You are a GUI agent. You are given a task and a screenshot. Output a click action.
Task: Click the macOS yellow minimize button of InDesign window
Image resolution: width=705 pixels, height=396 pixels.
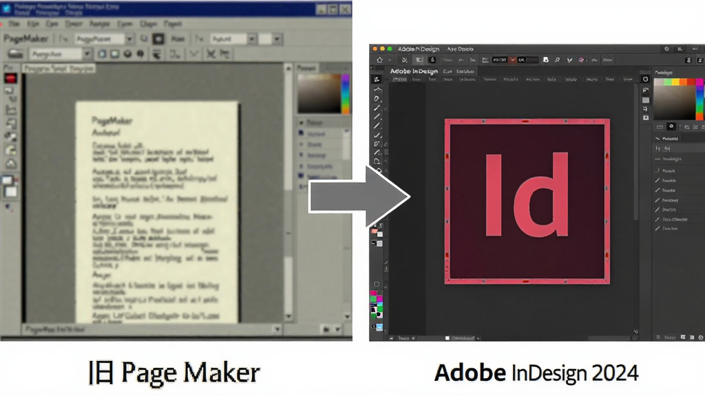point(382,49)
